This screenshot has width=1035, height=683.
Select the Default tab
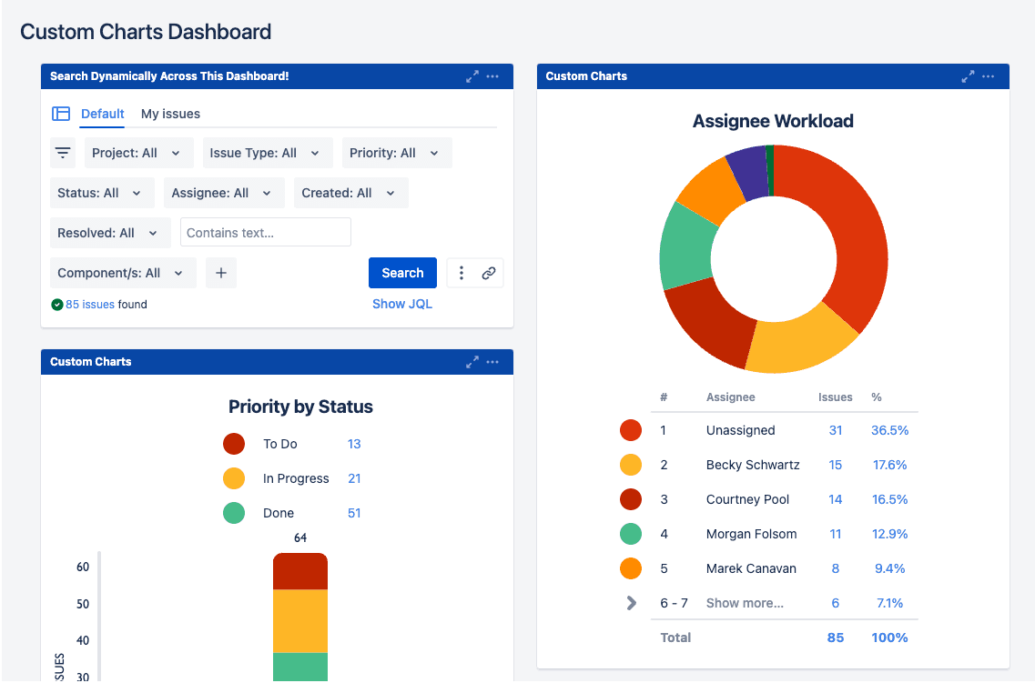tap(102, 114)
